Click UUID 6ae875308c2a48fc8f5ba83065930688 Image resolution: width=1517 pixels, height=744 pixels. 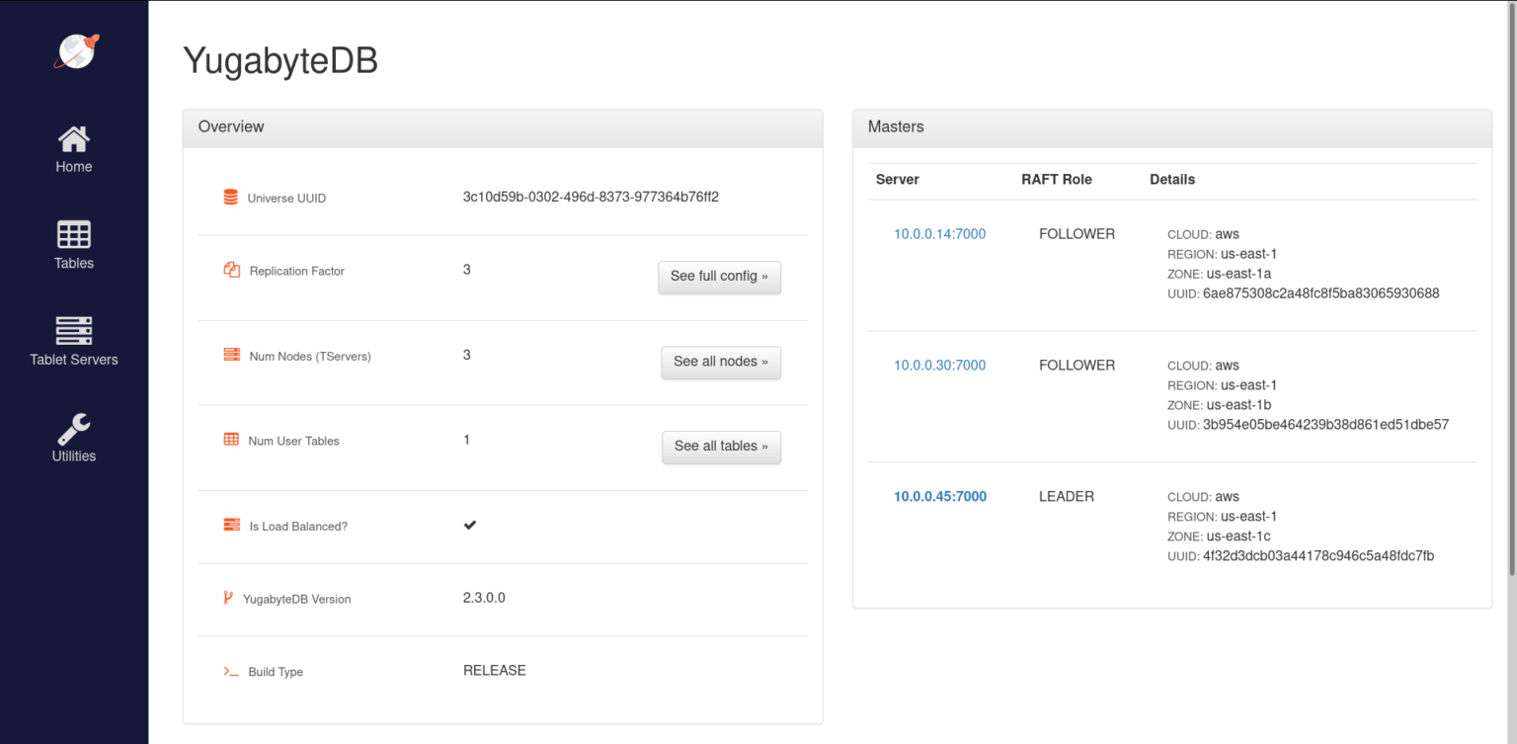pyautogui.click(x=1304, y=293)
